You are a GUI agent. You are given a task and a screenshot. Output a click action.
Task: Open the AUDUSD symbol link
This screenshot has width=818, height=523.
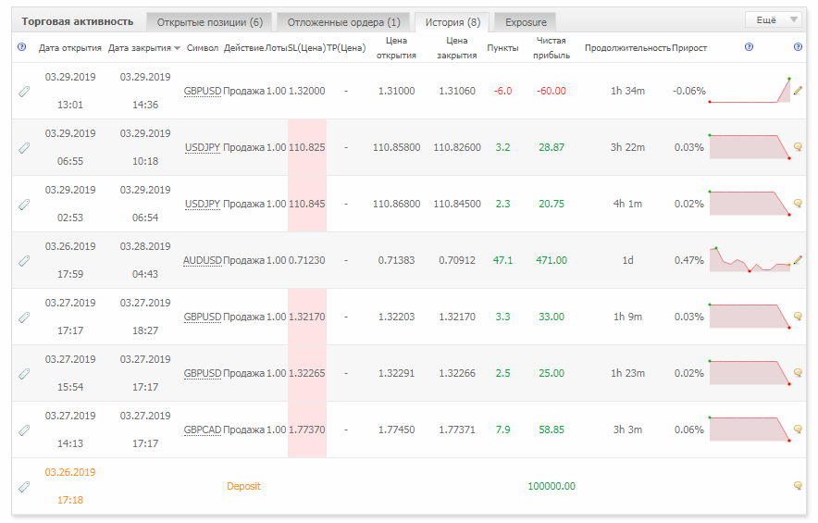pos(203,260)
